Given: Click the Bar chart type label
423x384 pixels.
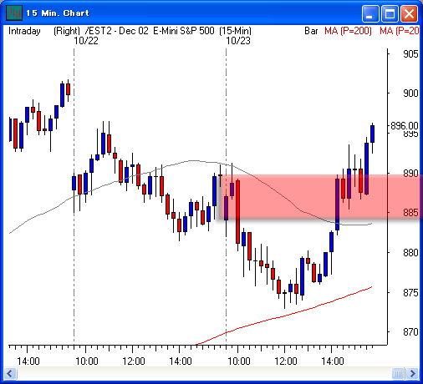Looking at the screenshot, I should click(x=311, y=31).
